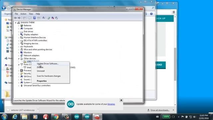Expand the Monitors category

click(x=19, y=53)
